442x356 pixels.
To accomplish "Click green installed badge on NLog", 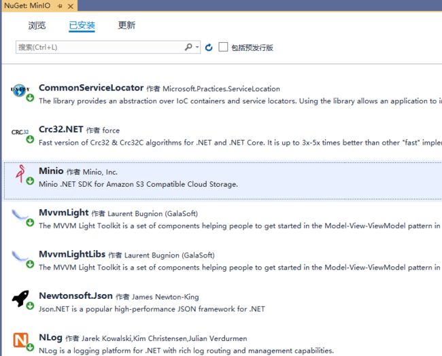I will (30, 347).
